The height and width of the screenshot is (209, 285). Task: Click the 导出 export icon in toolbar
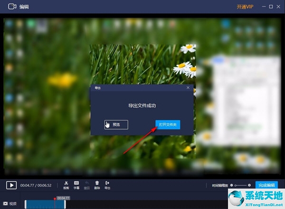[107, 185]
